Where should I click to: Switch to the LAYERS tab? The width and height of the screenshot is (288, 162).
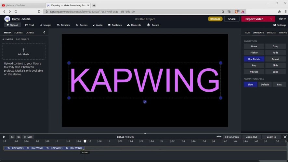tap(30, 33)
